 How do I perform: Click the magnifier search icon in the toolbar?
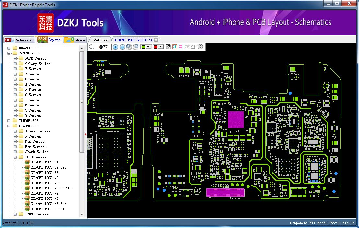[92, 47]
